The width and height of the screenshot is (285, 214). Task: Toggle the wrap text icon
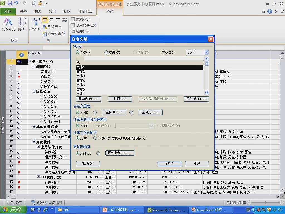click(x=65, y=20)
